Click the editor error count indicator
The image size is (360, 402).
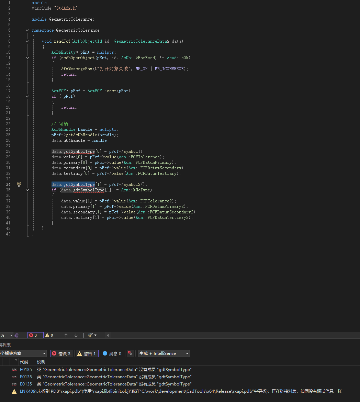tap(35, 335)
